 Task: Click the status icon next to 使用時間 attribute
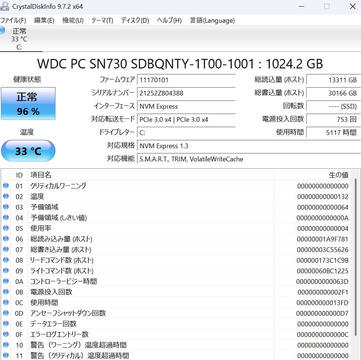5,302
